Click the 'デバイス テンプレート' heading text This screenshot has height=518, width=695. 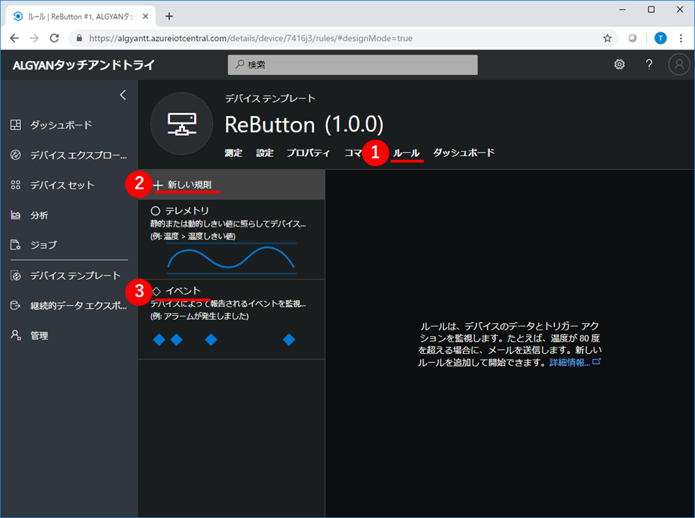click(x=270, y=99)
